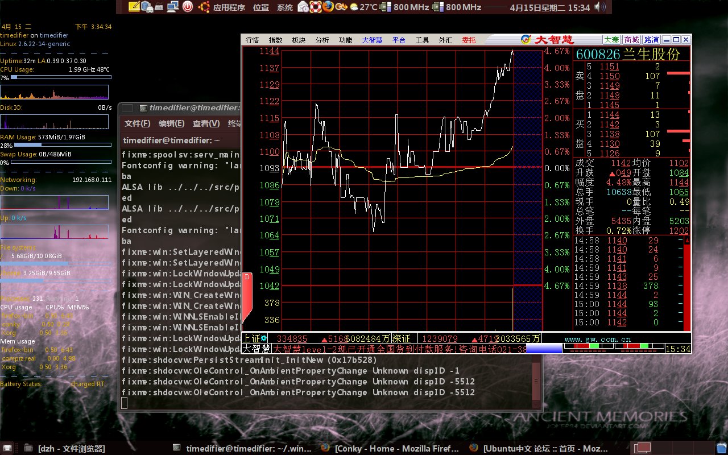Image resolution: width=728 pixels, height=455 pixels.
Task: Click the cyan gear icon beside 上证
Action: (x=263, y=338)
